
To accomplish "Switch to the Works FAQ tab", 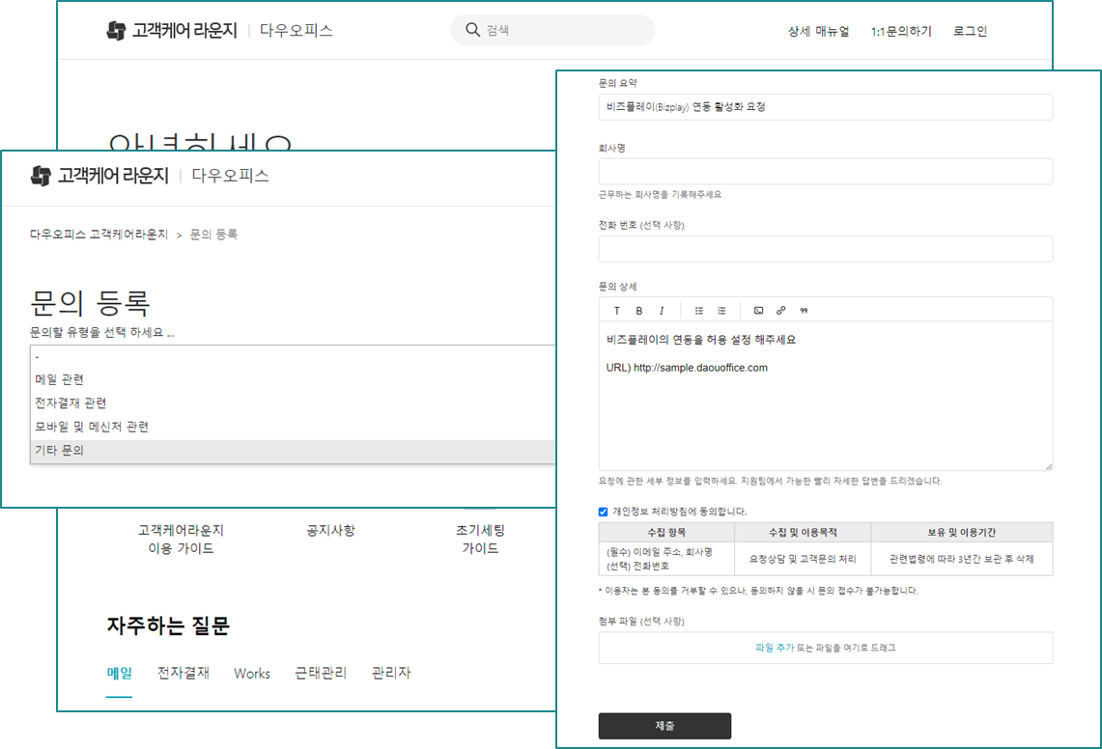I will (252, 674).
